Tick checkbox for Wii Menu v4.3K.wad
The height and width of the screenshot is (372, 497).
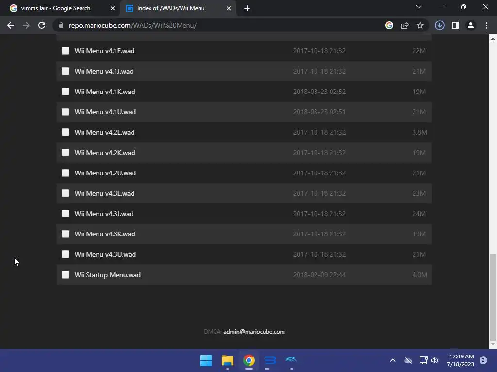coord(66,234)
